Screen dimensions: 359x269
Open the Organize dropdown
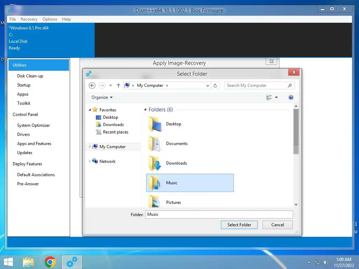click(102, 97)
